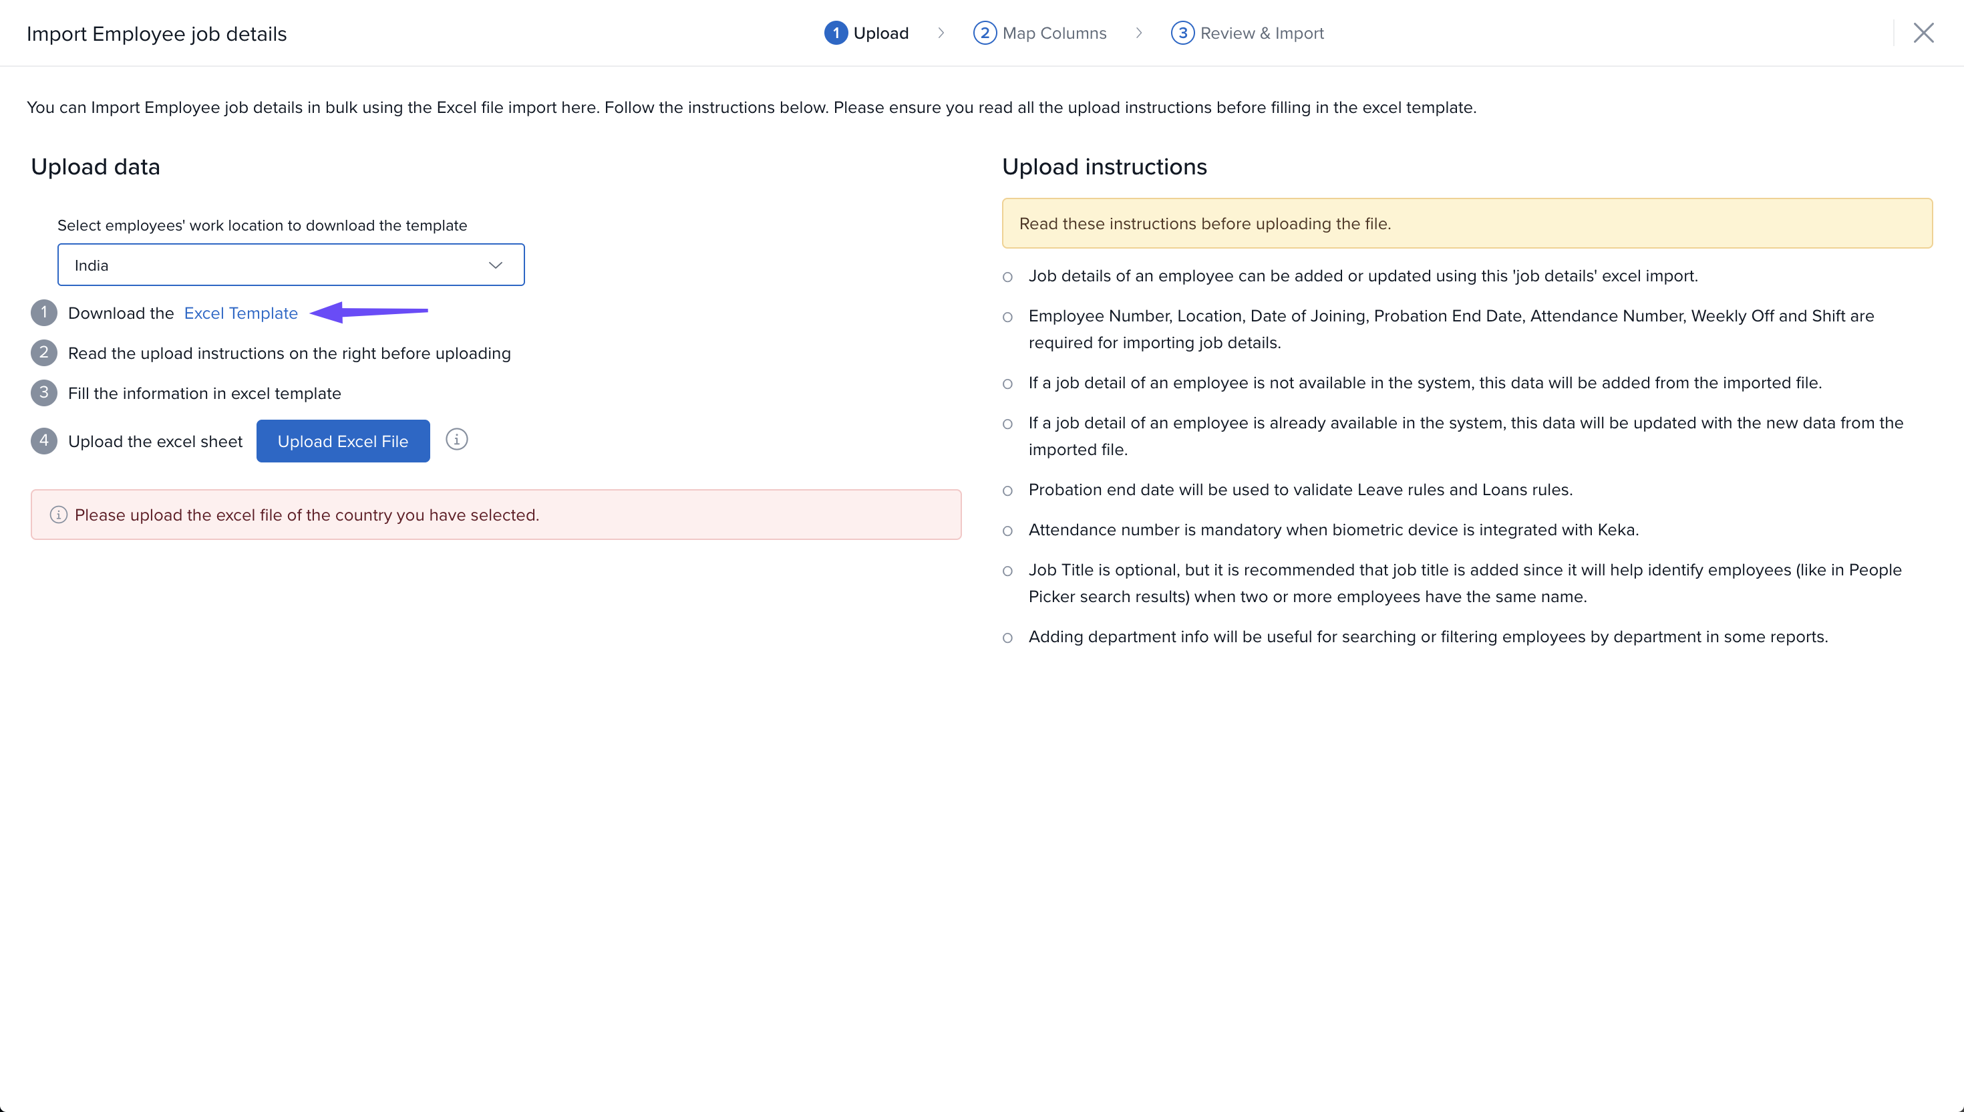Click the step 2 Map Columns circle icon
The height and width of the screenshot is (1112, 1964).
click(985, 33)
